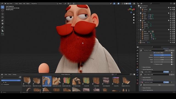Click the Shape value slider
The image size is (176, 99).
click(x=162, y=60)
